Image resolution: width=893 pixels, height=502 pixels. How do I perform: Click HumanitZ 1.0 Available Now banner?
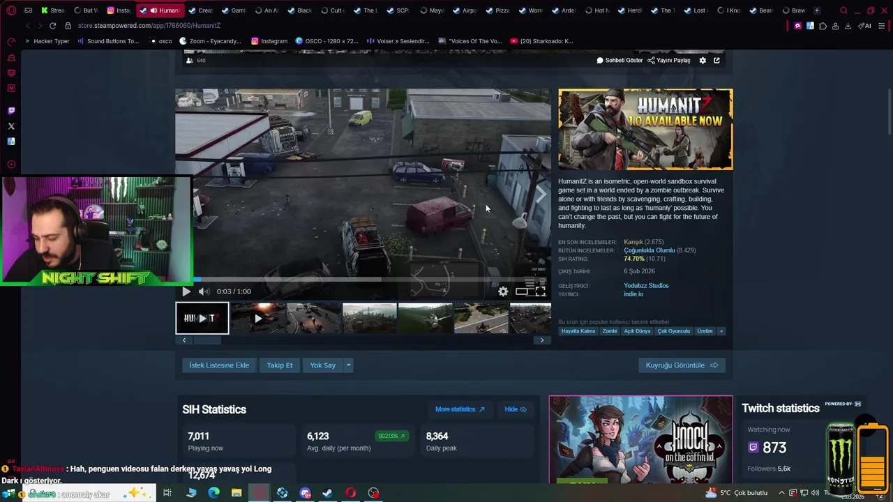coord(645,129)
